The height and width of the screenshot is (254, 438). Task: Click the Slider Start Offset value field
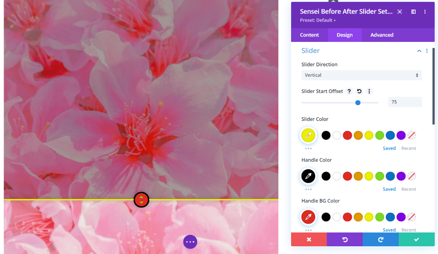[405, 102]
